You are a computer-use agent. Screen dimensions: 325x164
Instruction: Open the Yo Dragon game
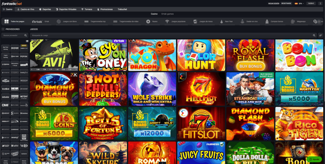(x=152, y=55)
